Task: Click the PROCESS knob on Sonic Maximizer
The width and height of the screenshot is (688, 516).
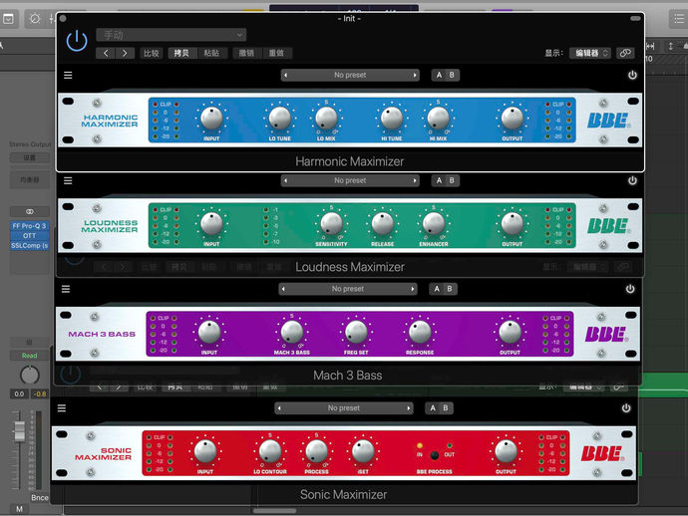Action: (x=317, y=451)
